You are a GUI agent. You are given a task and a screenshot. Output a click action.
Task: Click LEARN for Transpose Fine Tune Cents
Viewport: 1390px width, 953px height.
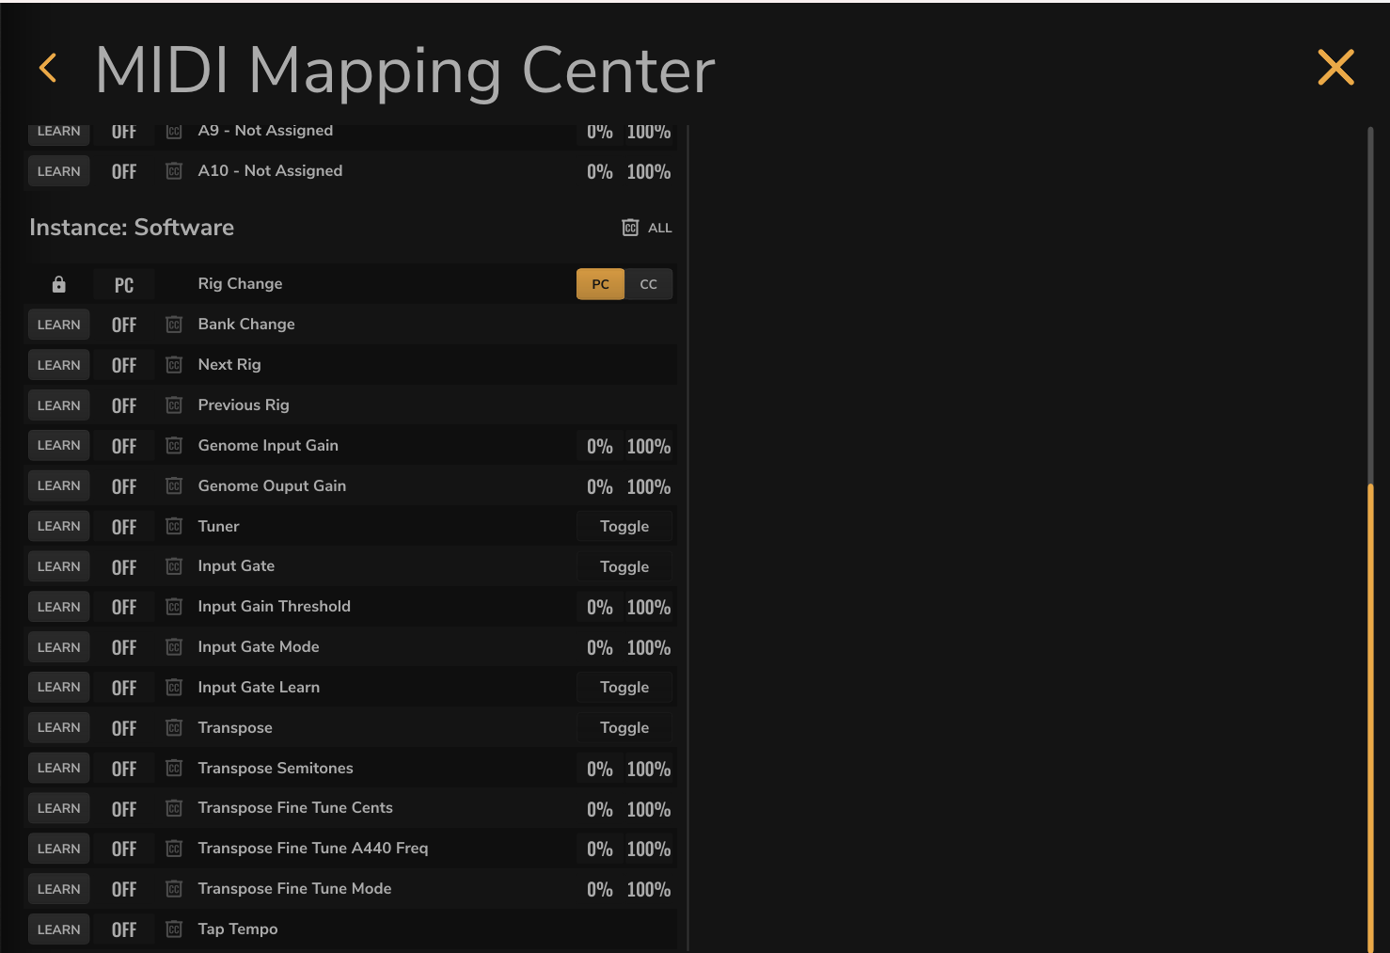tap(59, 809)
